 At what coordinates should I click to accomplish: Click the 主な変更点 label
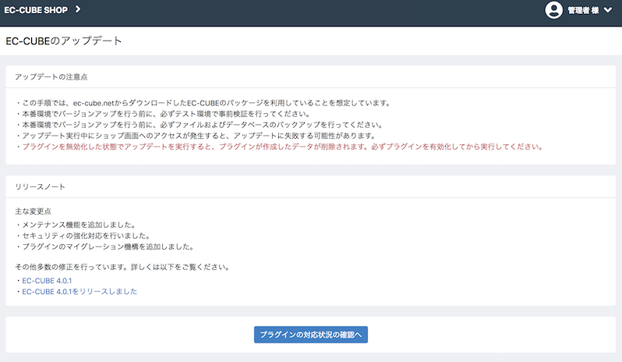coord(33,211)
